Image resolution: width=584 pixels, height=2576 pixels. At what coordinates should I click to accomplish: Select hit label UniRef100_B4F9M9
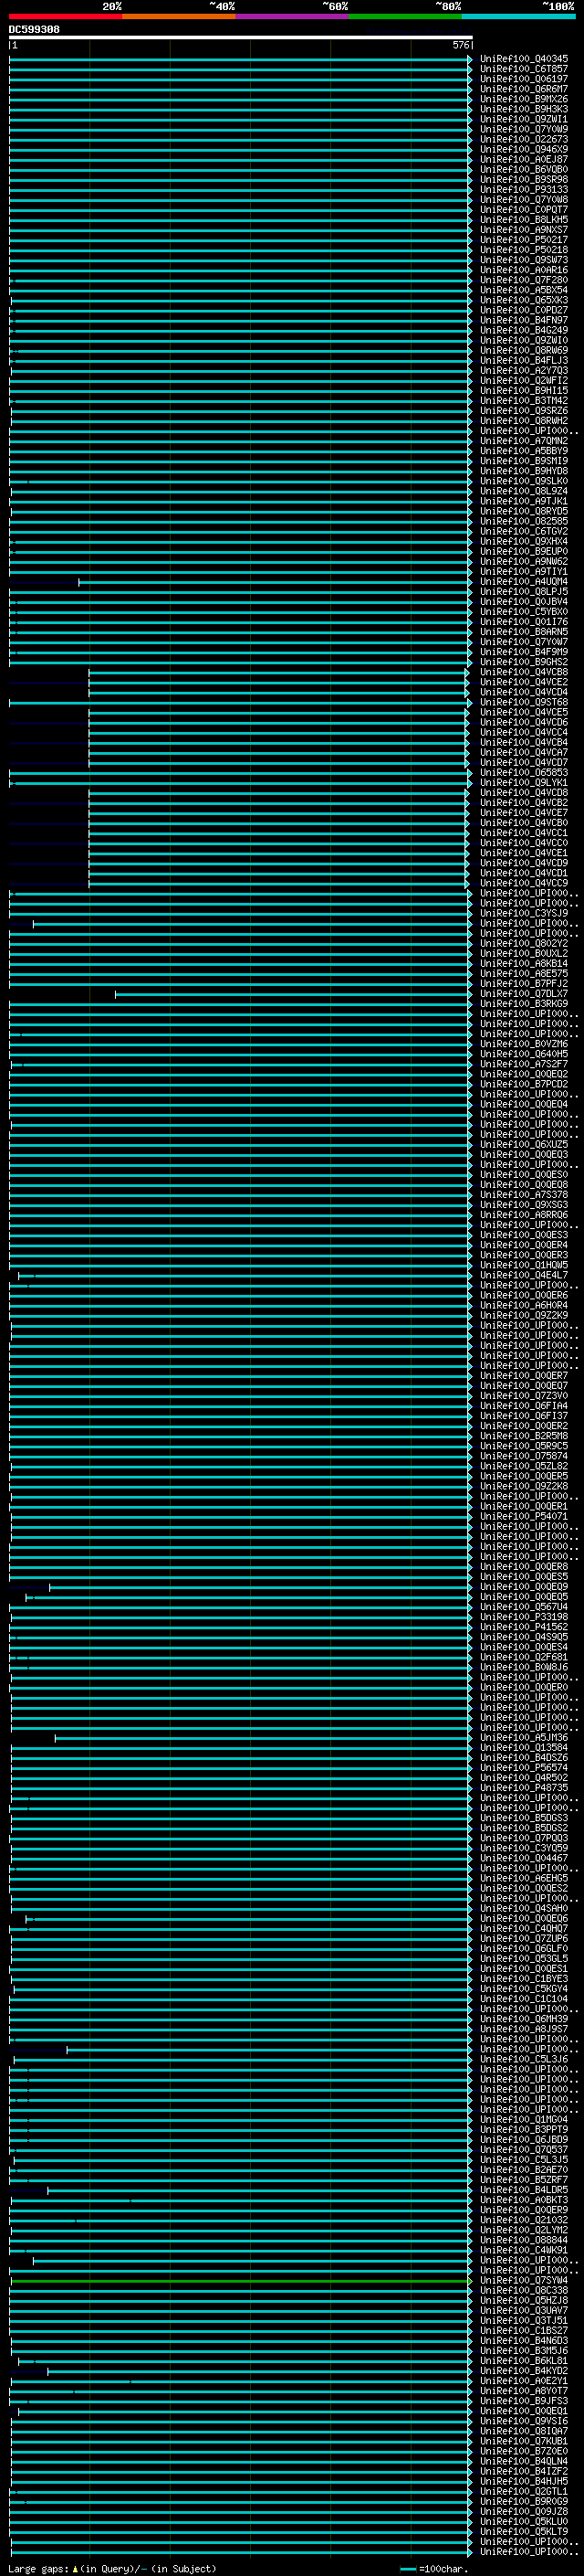(524, 652)
